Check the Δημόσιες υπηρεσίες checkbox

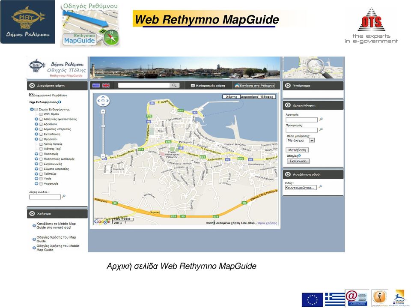41,129
